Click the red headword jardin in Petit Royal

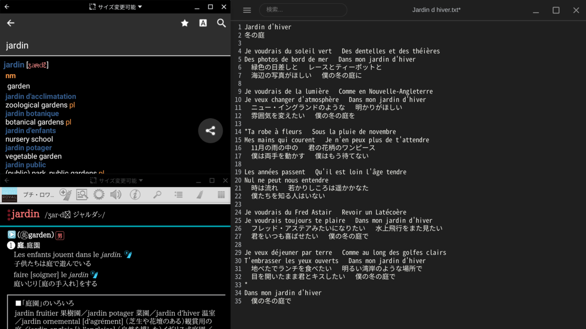tap(25, 214)
